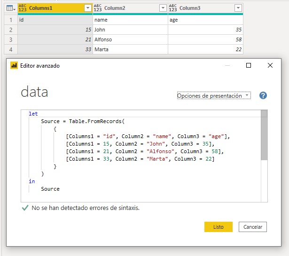Click the closing curly brace in the code
The width and height of the screenshot is (289, 256).
(55, 166)
